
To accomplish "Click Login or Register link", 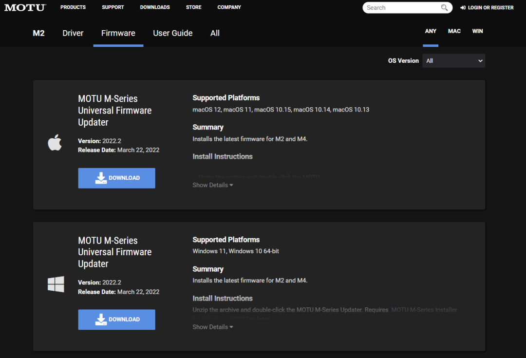I will coord(490,8).
